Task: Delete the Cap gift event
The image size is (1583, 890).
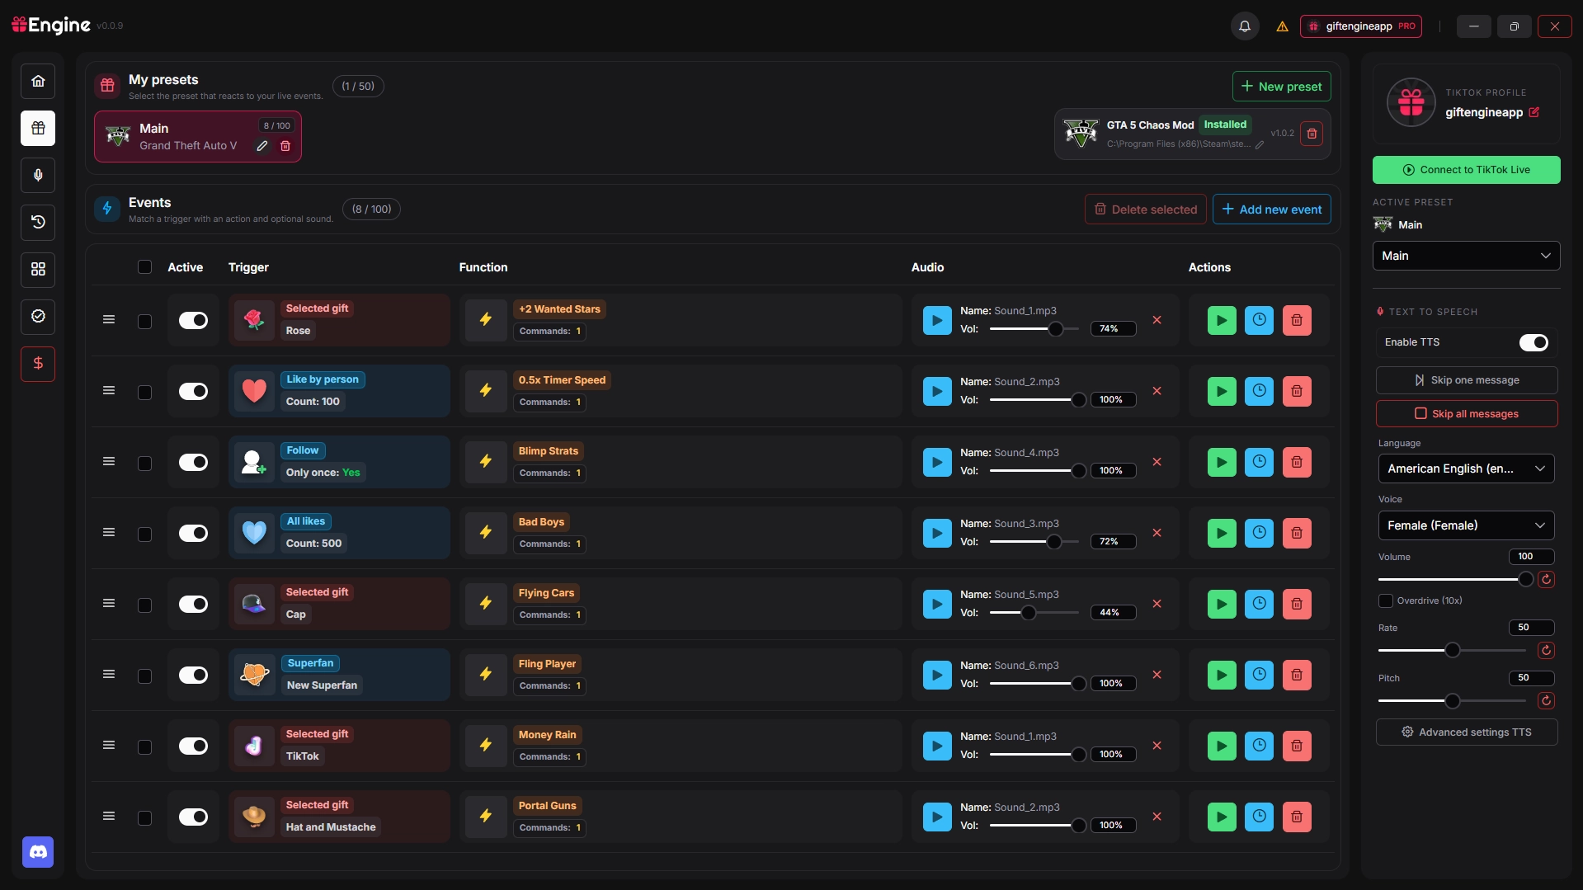Action: click(x=1297, y=604)
